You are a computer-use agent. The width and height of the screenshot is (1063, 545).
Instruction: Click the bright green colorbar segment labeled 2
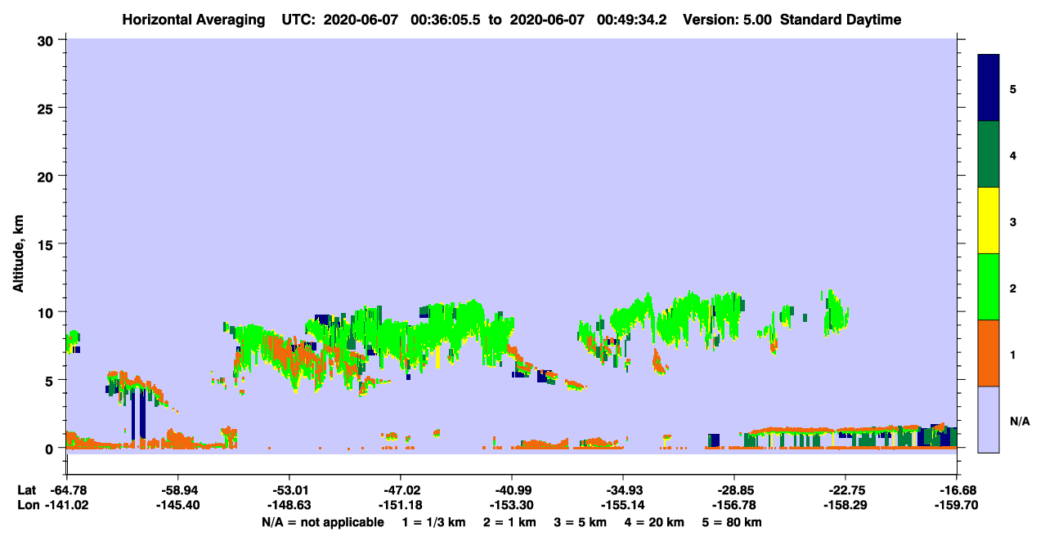[989, 287]
